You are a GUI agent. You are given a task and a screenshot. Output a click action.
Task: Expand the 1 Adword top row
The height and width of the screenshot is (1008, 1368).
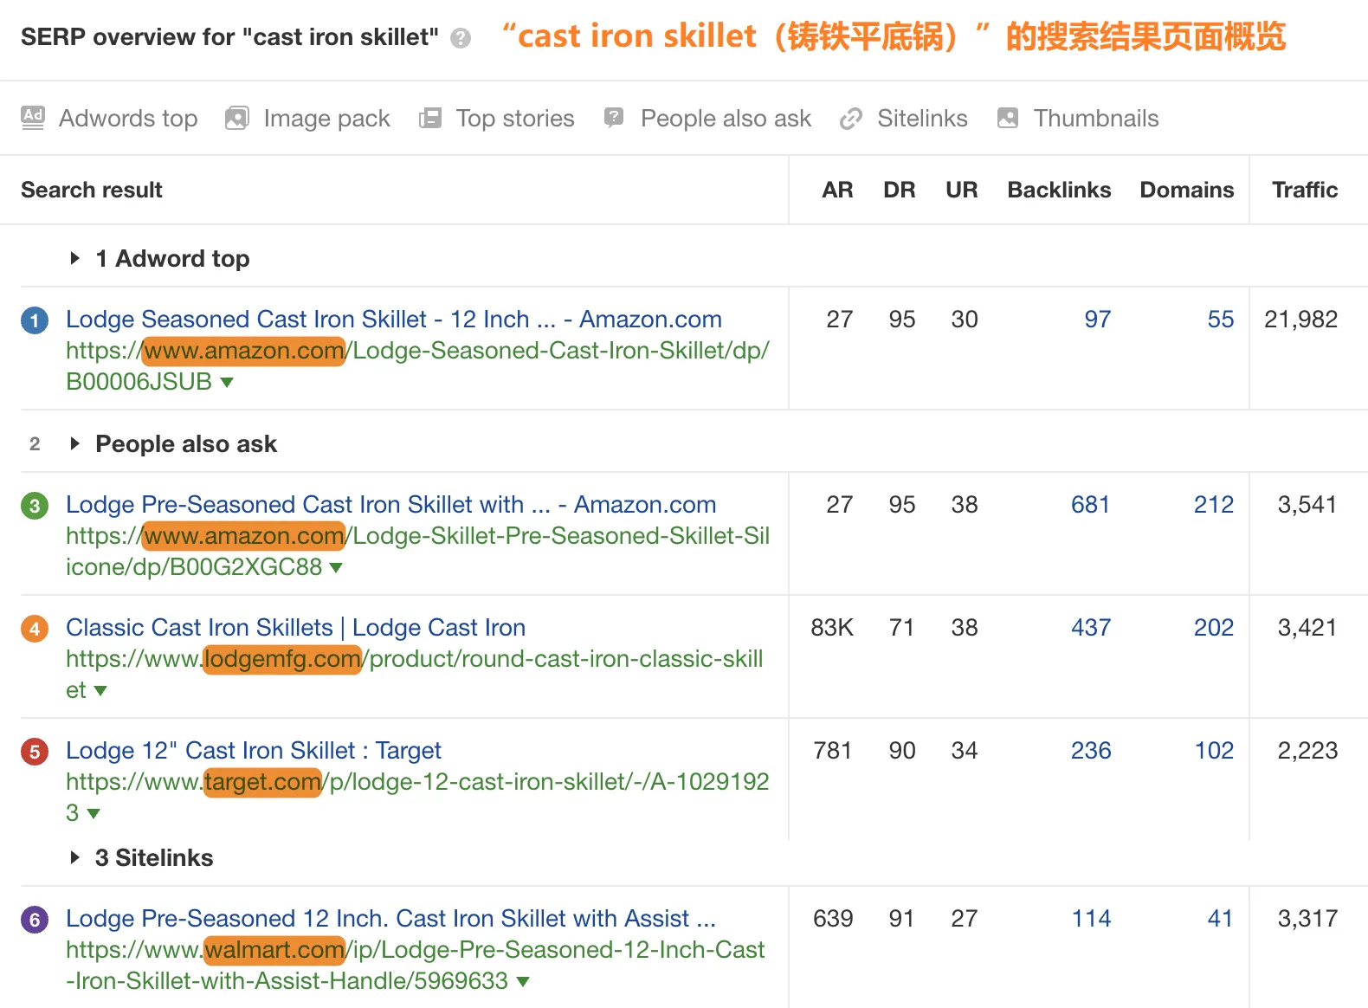click(x=75, y=258)
